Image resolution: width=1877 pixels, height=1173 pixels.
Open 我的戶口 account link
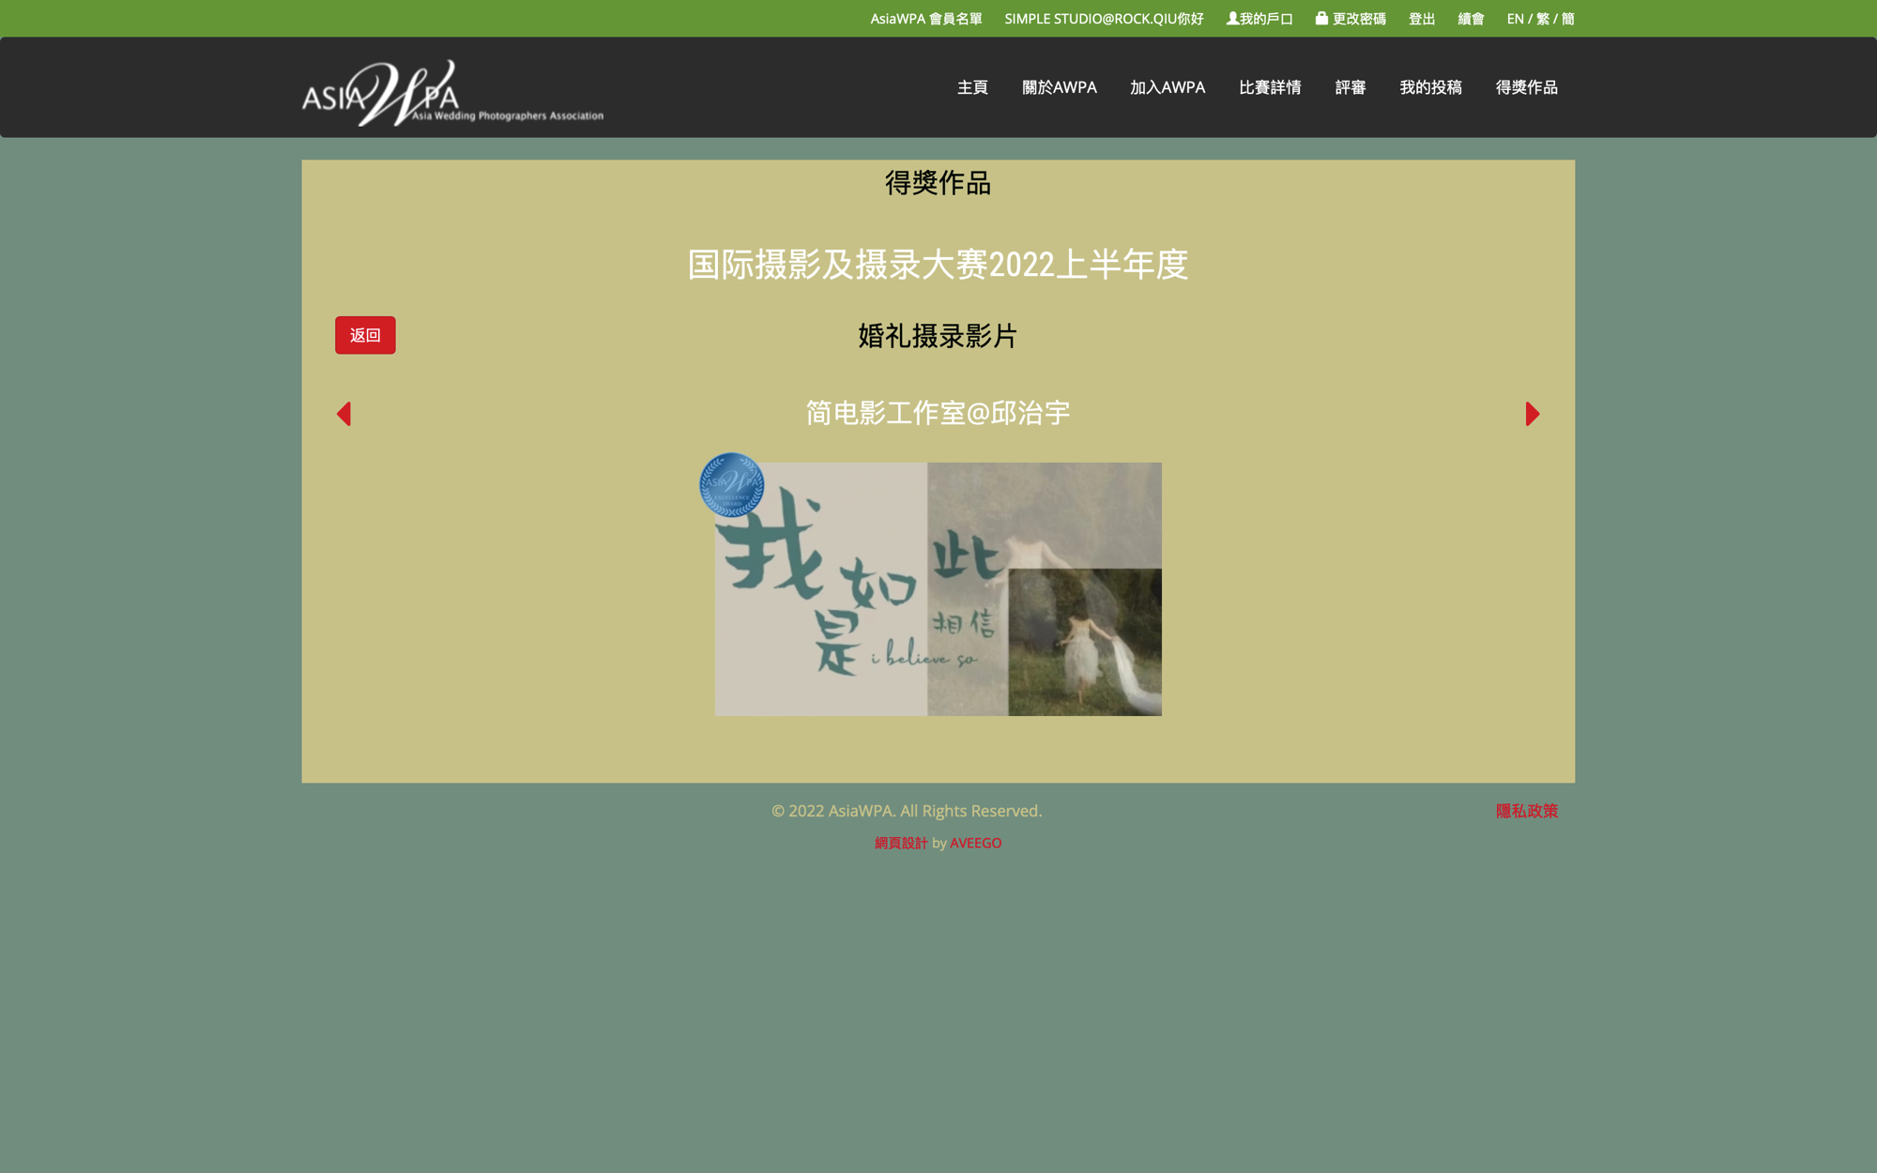tap(1259, 19)
